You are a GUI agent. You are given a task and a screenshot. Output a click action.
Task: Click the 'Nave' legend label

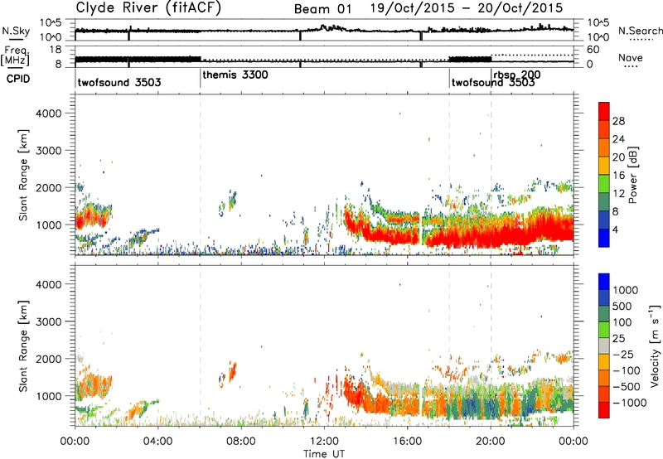point(631,57)
